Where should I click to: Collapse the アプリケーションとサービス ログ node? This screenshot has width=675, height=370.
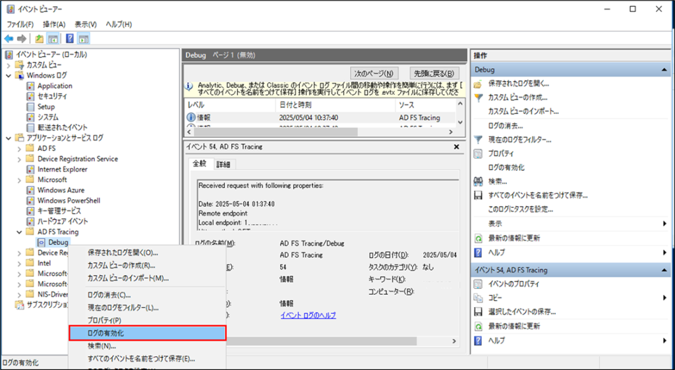9,138
